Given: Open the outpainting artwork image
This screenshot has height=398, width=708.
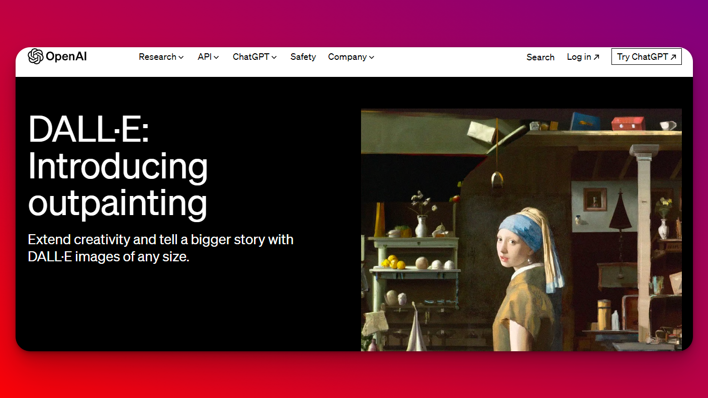Looking at the screenshot, I should pos(521,230).
